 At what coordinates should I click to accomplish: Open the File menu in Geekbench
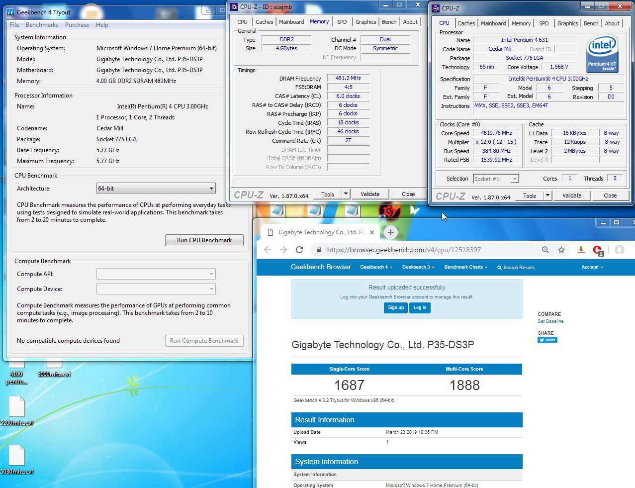coord(14,25)
